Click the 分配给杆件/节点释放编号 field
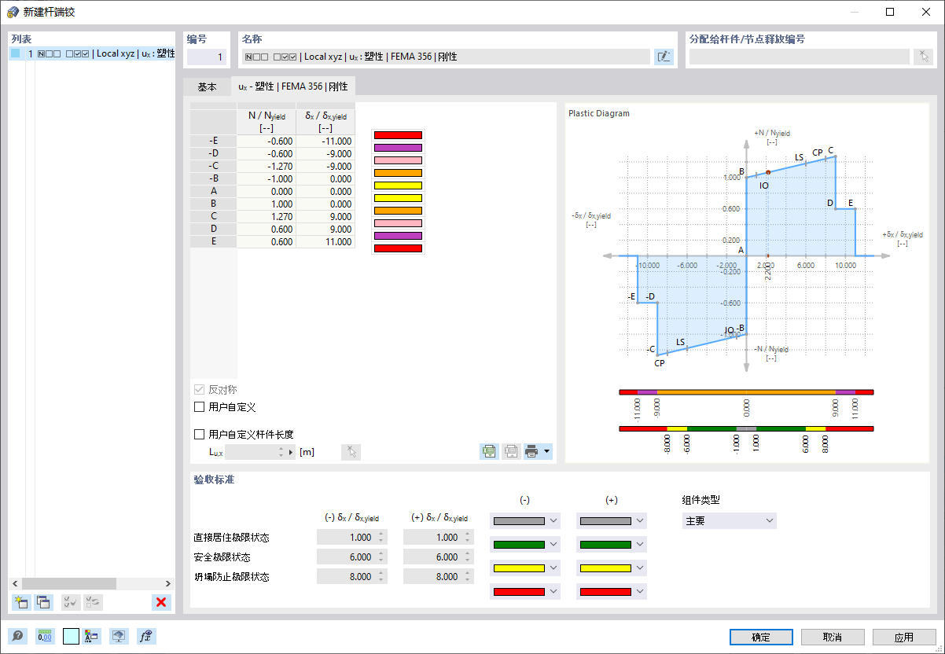 [x=800, y=57]
